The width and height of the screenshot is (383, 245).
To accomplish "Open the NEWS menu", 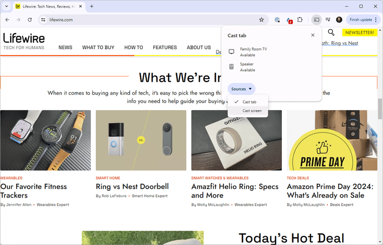I will click(x=65, y=47).
